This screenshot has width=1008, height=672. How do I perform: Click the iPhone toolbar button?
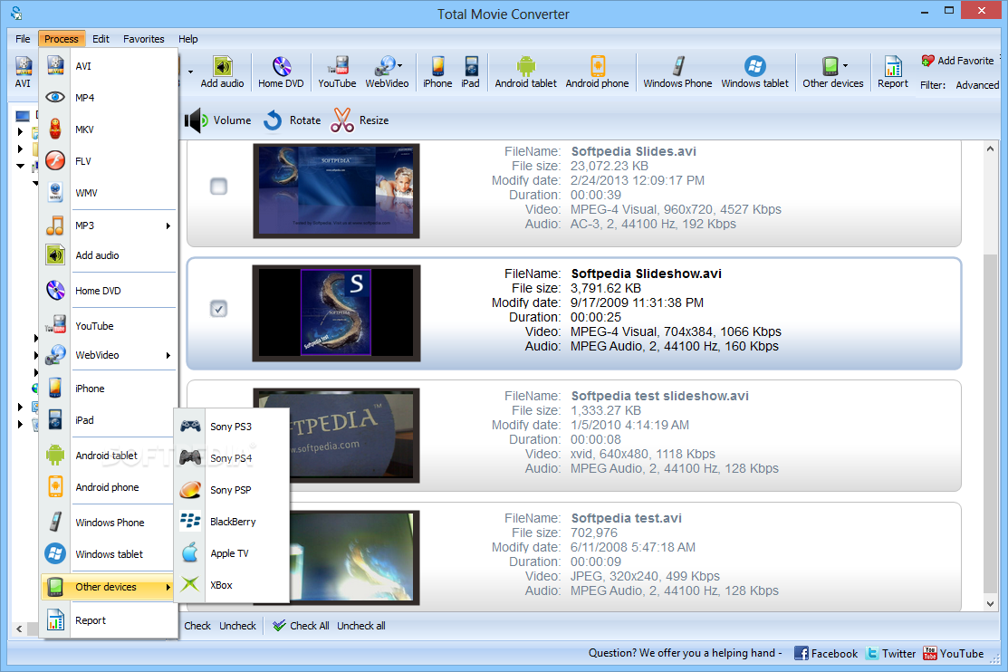tap(437, 72)
